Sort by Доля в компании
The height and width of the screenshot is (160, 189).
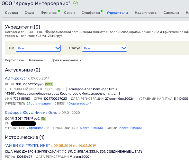[x=65, y=60]
